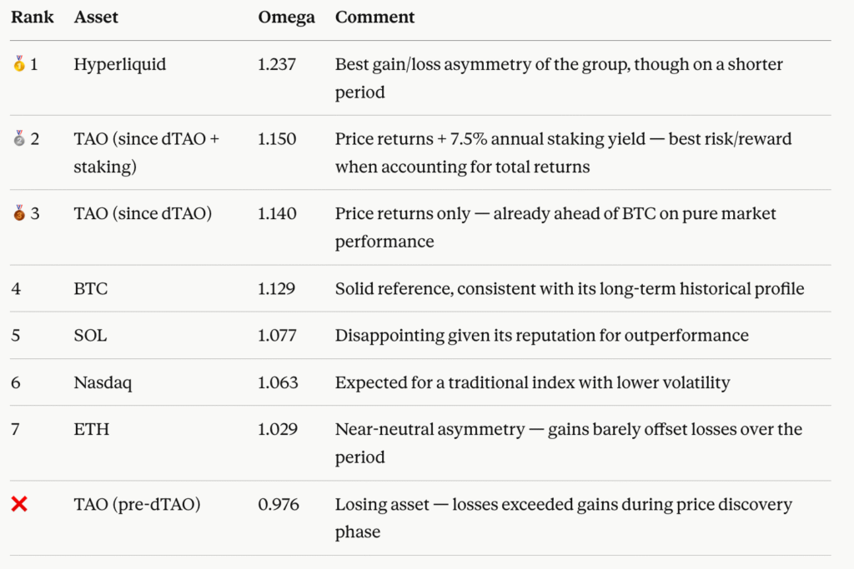Click the comment starting with "Disappointing given its reputation"
Image resolution: width=854 pixels, height=569 pixels.
[x=542, y=336]
